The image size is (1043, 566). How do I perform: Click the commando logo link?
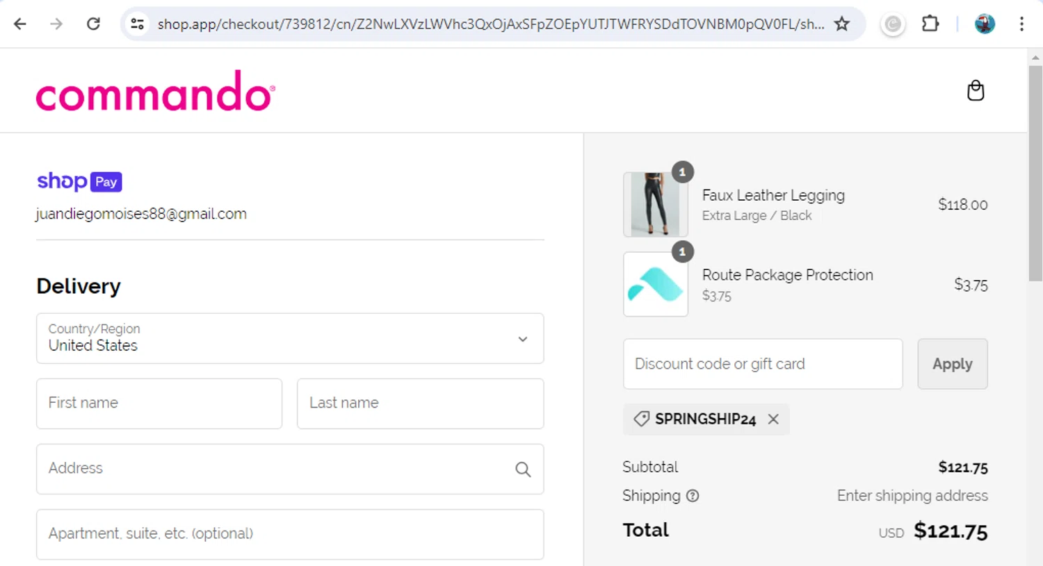click(155, 92)
